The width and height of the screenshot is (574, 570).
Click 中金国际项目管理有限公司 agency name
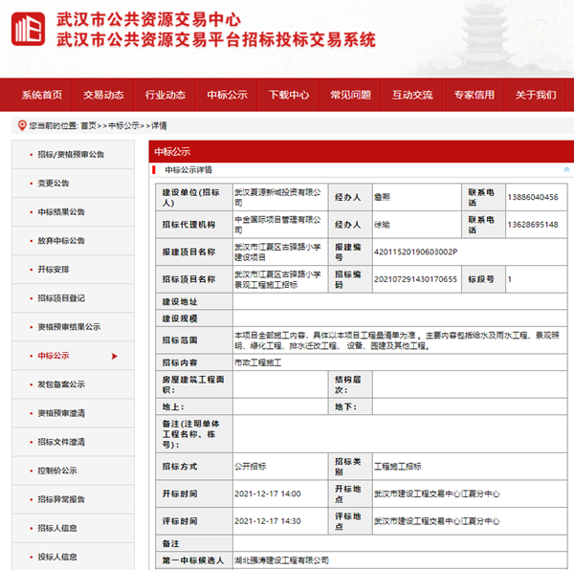tap(277, 225)
